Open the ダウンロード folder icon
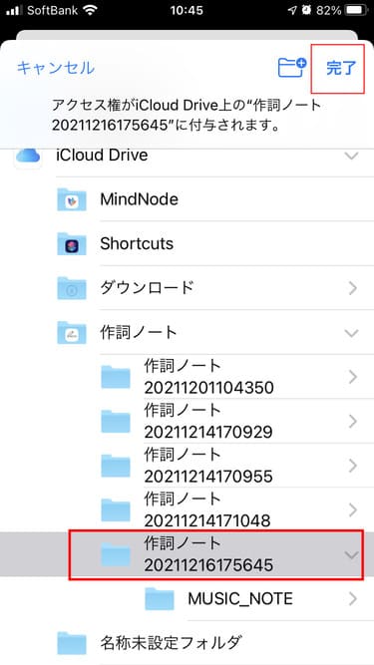 pos(72,288)
